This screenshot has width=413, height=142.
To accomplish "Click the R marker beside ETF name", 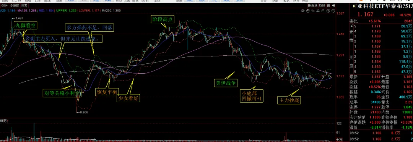I will 354,6.
